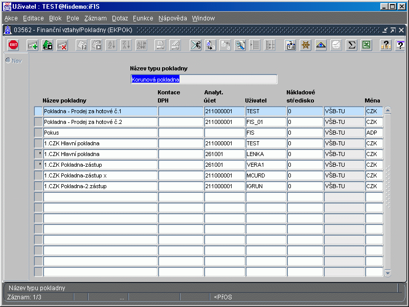Click the 'Záznam: 1/3' status bar entry
The image size is (409, 307).
24,297
